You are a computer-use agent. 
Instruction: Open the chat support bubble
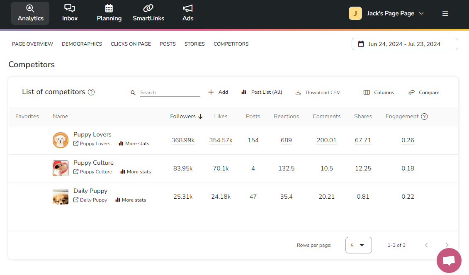pyautogui.click(x=449, y=260)
